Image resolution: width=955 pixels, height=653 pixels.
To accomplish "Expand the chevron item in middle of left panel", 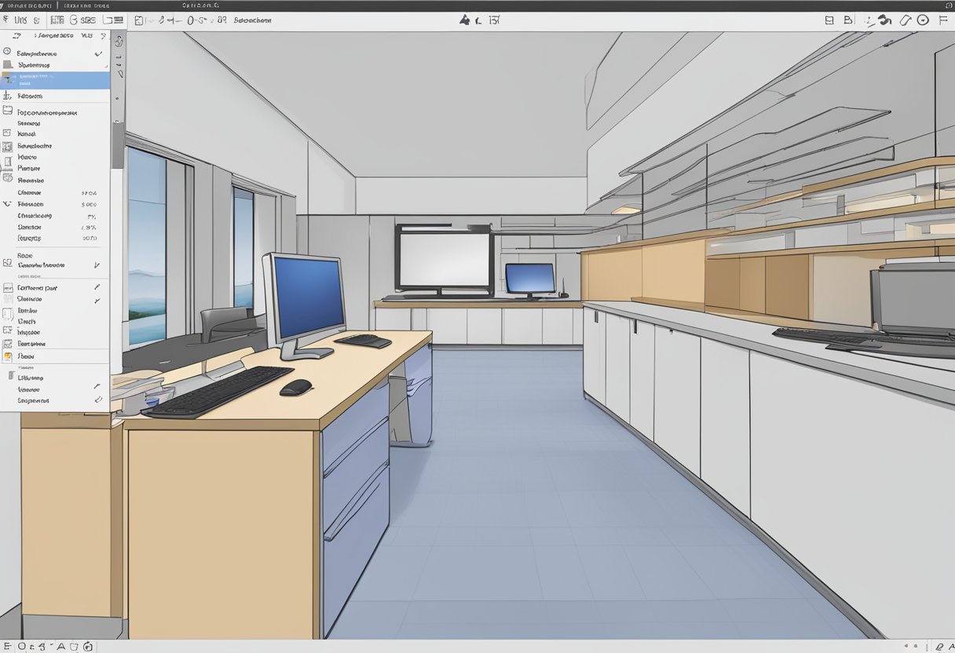I will tap(7, 204).
